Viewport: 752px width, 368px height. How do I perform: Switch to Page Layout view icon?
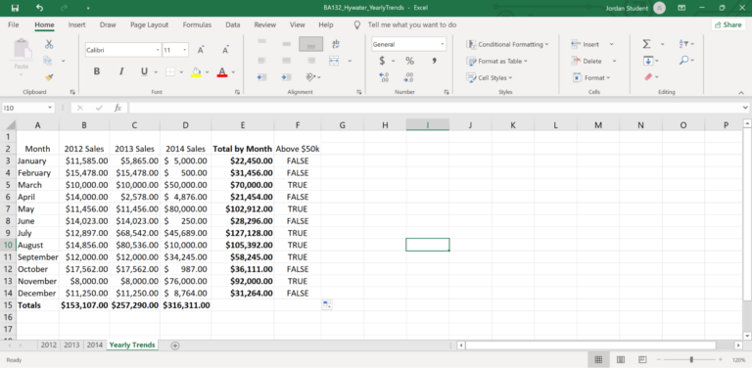620,359
